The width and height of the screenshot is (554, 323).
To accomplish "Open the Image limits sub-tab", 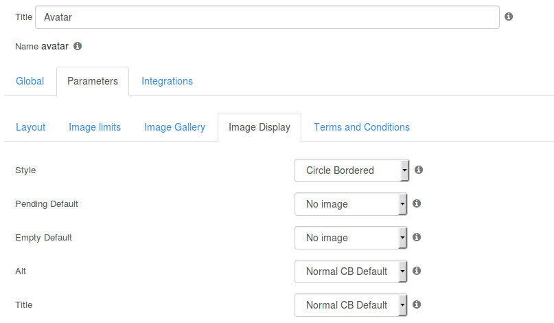I will pyautogui.click(x=95, y=127).
